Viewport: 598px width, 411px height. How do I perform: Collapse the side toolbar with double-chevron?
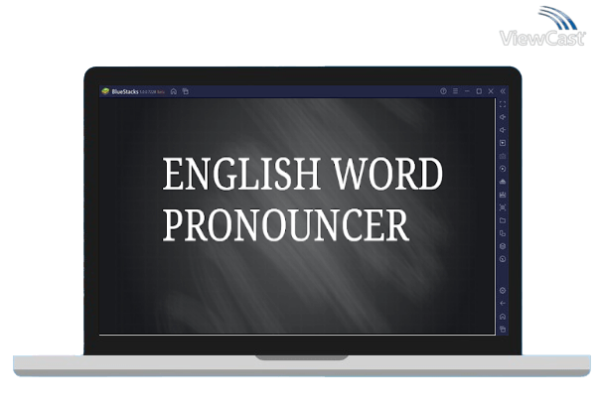(503, 91)
